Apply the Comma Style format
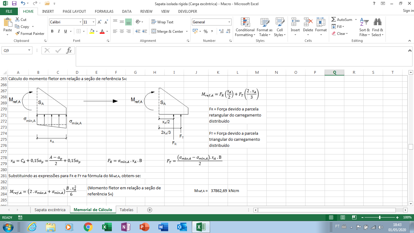Viewport: 414px width, 233px height. 212,31
